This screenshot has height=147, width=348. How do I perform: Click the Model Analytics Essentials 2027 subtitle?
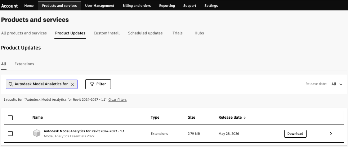click(69, 136)
